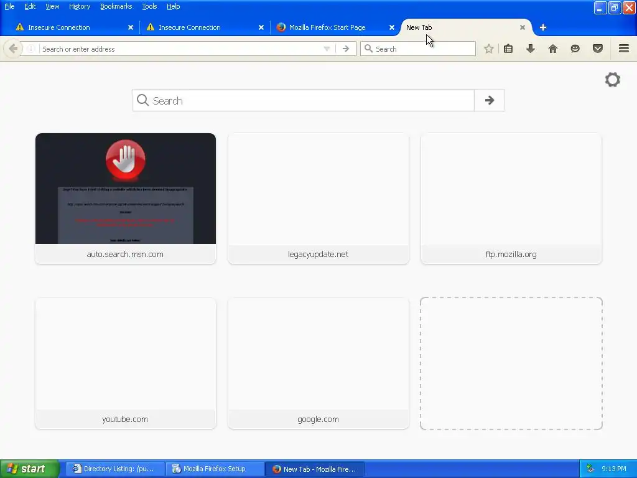Open the File menu
Image resolution: width=637 pixels, height=478 pixels.
[x=9, y=6]
